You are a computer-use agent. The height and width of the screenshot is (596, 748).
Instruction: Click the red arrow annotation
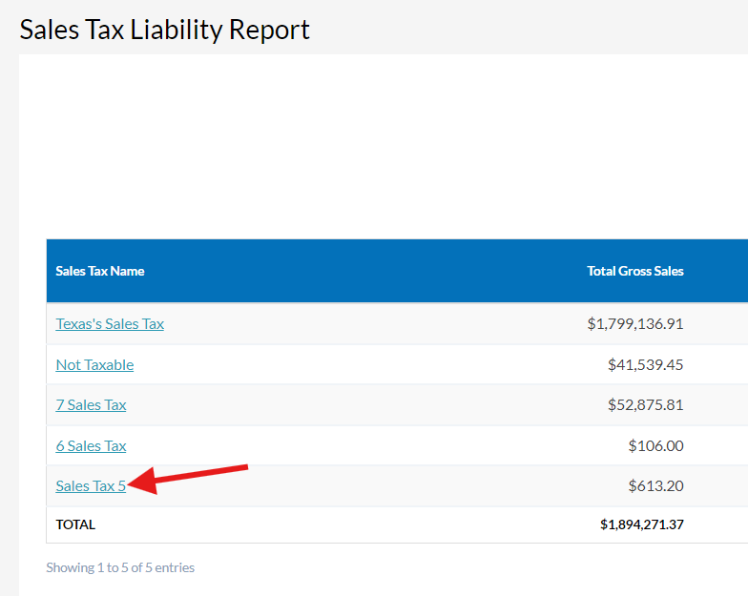(191, 477)
